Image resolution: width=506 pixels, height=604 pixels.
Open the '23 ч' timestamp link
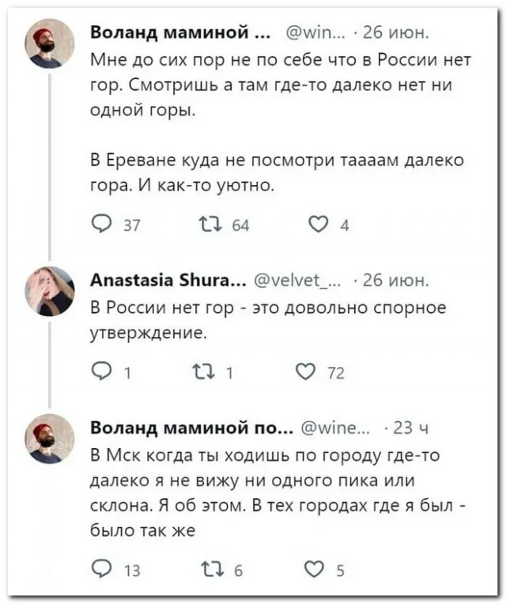coord(410,428)
